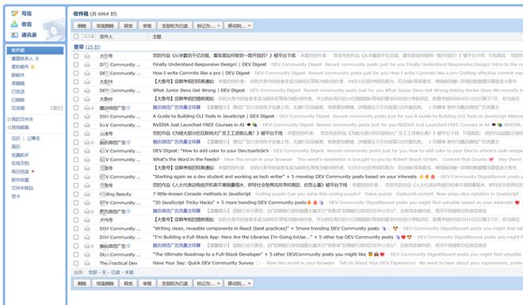Open the bottom toolbar 标记为... dropdown
This screenshot has width=523, height=305.
click(x=208, y=284)
